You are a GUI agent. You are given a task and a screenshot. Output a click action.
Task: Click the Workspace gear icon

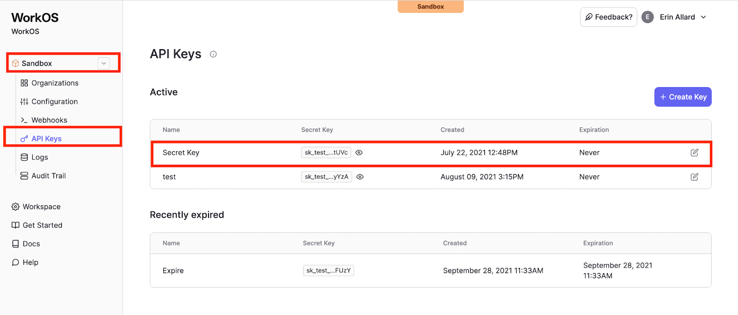click(x=15, y=207)
